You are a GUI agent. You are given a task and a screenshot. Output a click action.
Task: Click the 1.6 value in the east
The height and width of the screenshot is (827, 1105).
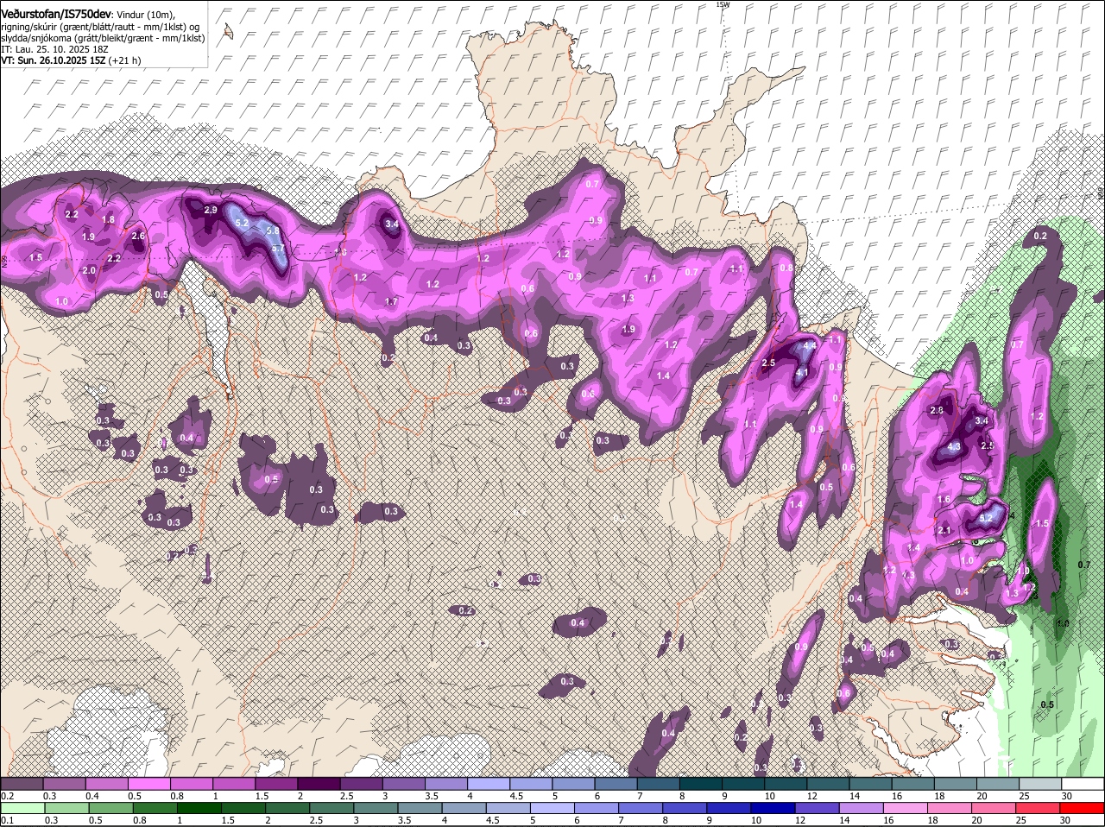[944, 500]
